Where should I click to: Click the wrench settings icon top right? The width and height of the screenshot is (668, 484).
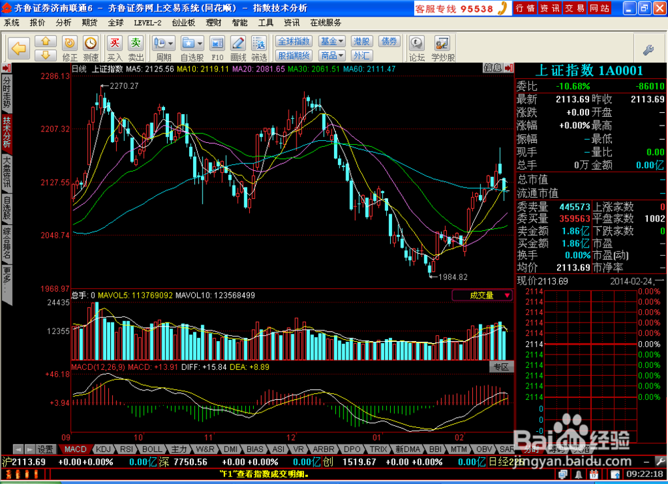649,50
